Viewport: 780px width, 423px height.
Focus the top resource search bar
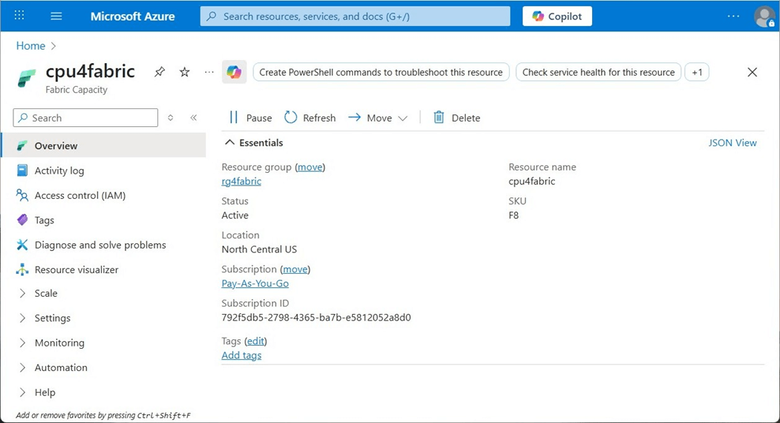[x=355, y=16]
